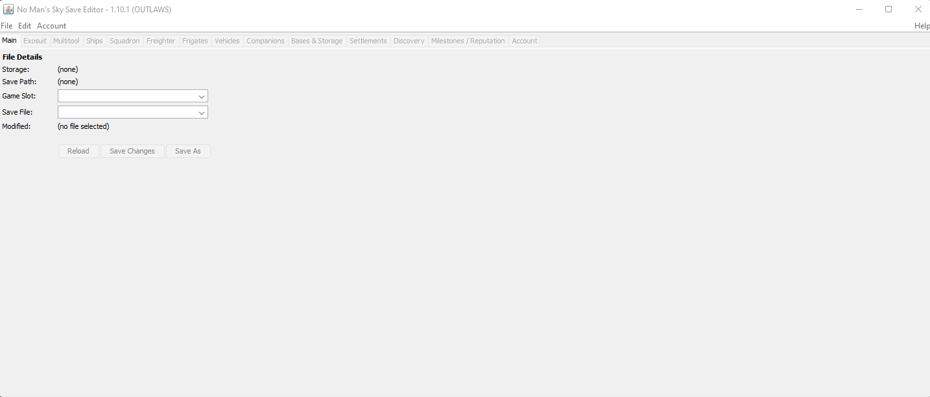Close the Save Editor window

pos(918,9)
